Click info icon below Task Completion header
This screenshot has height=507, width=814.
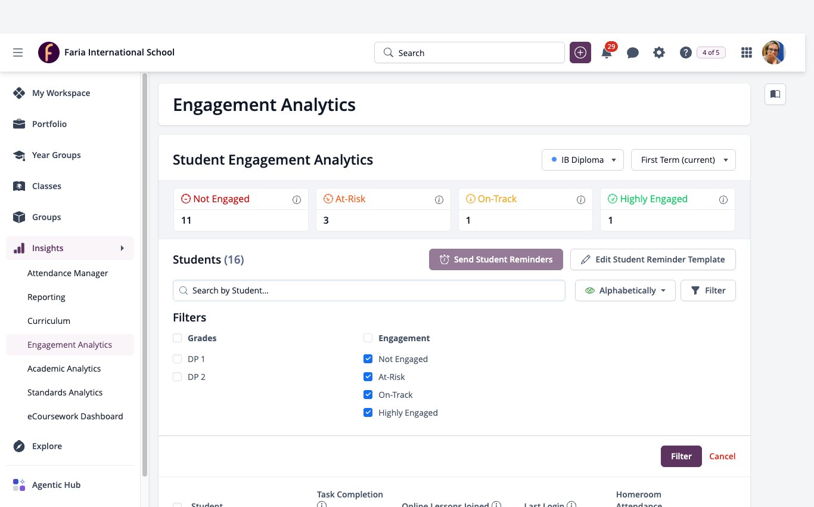[322, 505]
